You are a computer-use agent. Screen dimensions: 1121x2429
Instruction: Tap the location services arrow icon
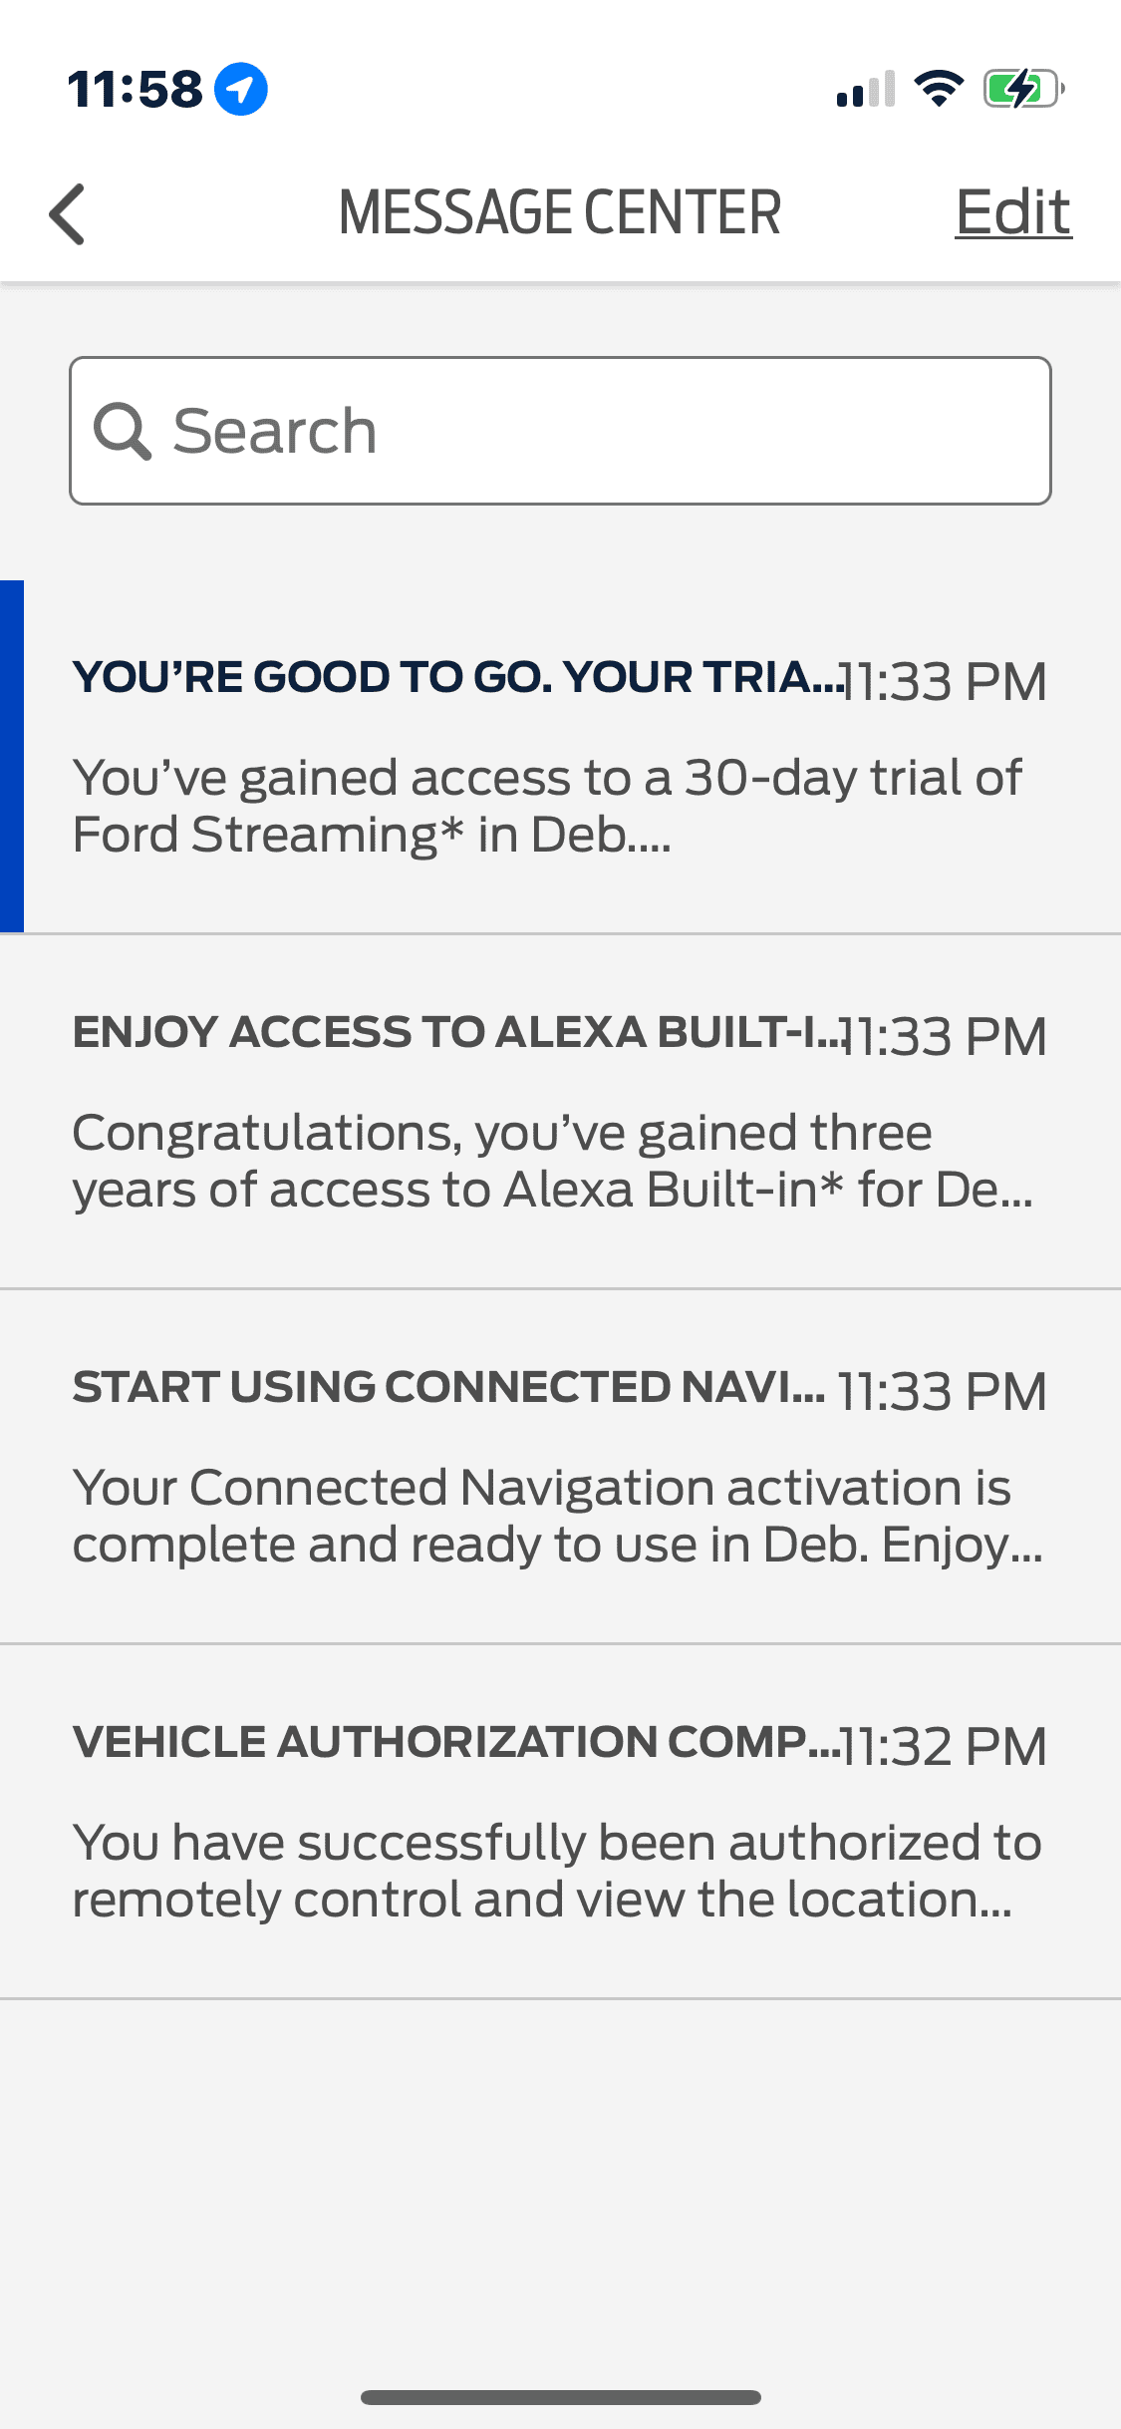pyautogui.click(x=241, y=89)
